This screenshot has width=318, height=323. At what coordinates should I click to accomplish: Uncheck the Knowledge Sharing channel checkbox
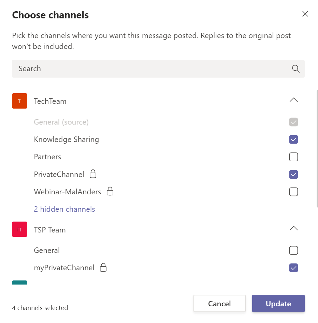[293, 140]
